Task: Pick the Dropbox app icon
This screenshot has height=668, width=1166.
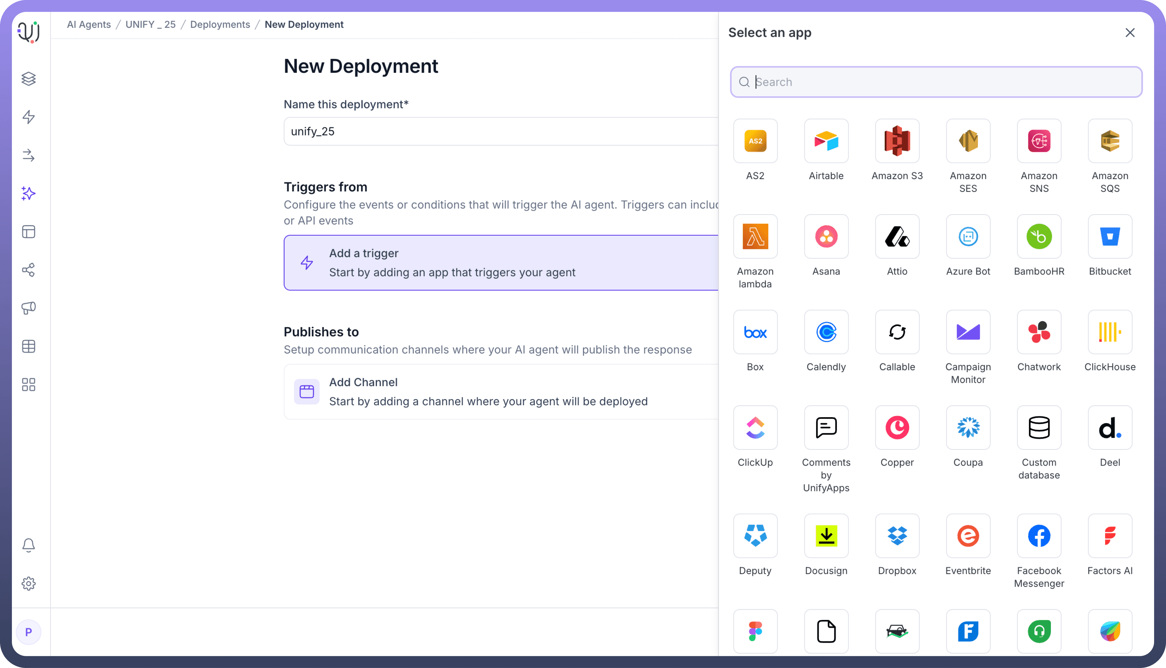Action: 897,535
